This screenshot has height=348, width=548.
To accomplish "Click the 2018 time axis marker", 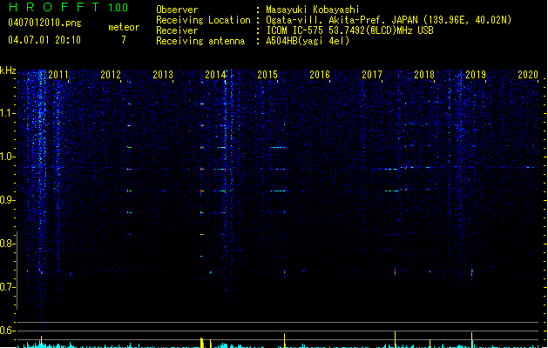I will [424, 75].
